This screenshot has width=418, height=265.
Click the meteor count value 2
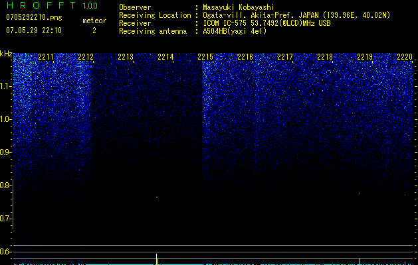(94, 30)
